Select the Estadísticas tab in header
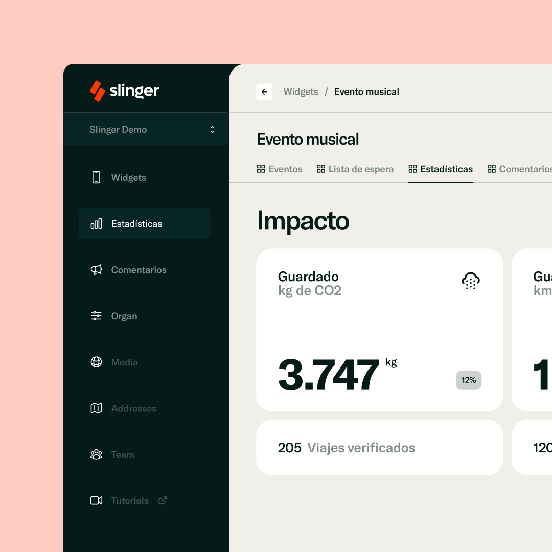Screen dimensions: 552x552 pyautogui.click(x=441, y=169)
